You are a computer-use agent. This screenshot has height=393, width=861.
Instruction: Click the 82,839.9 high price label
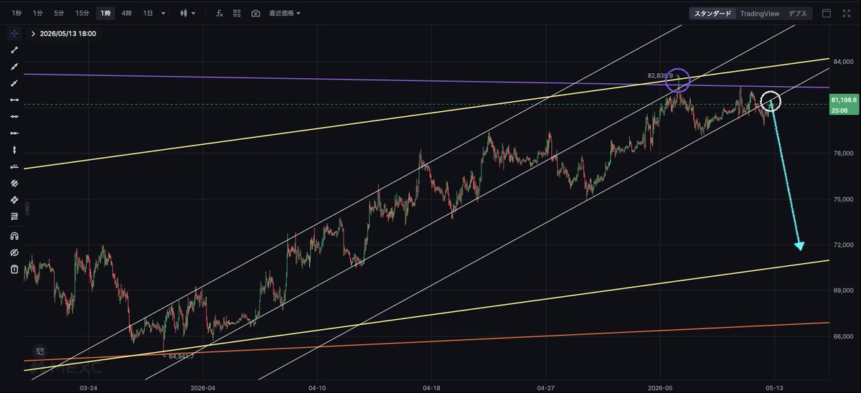(660, 75)
